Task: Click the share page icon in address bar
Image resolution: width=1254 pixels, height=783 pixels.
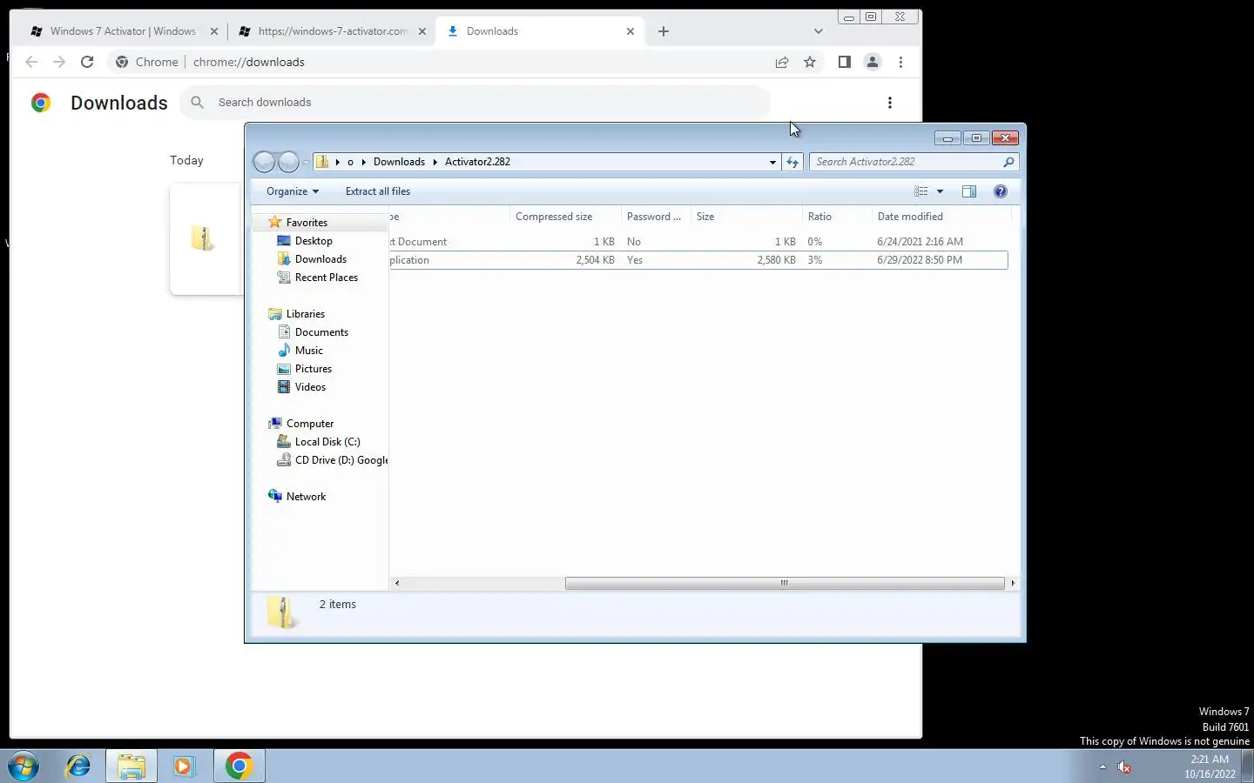Action: [782, 62]
